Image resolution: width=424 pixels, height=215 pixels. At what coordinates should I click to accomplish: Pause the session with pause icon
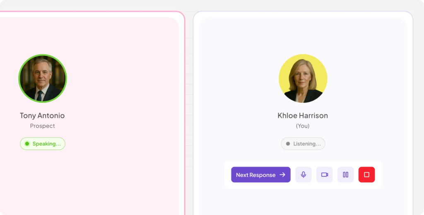[x=346, y=175]
